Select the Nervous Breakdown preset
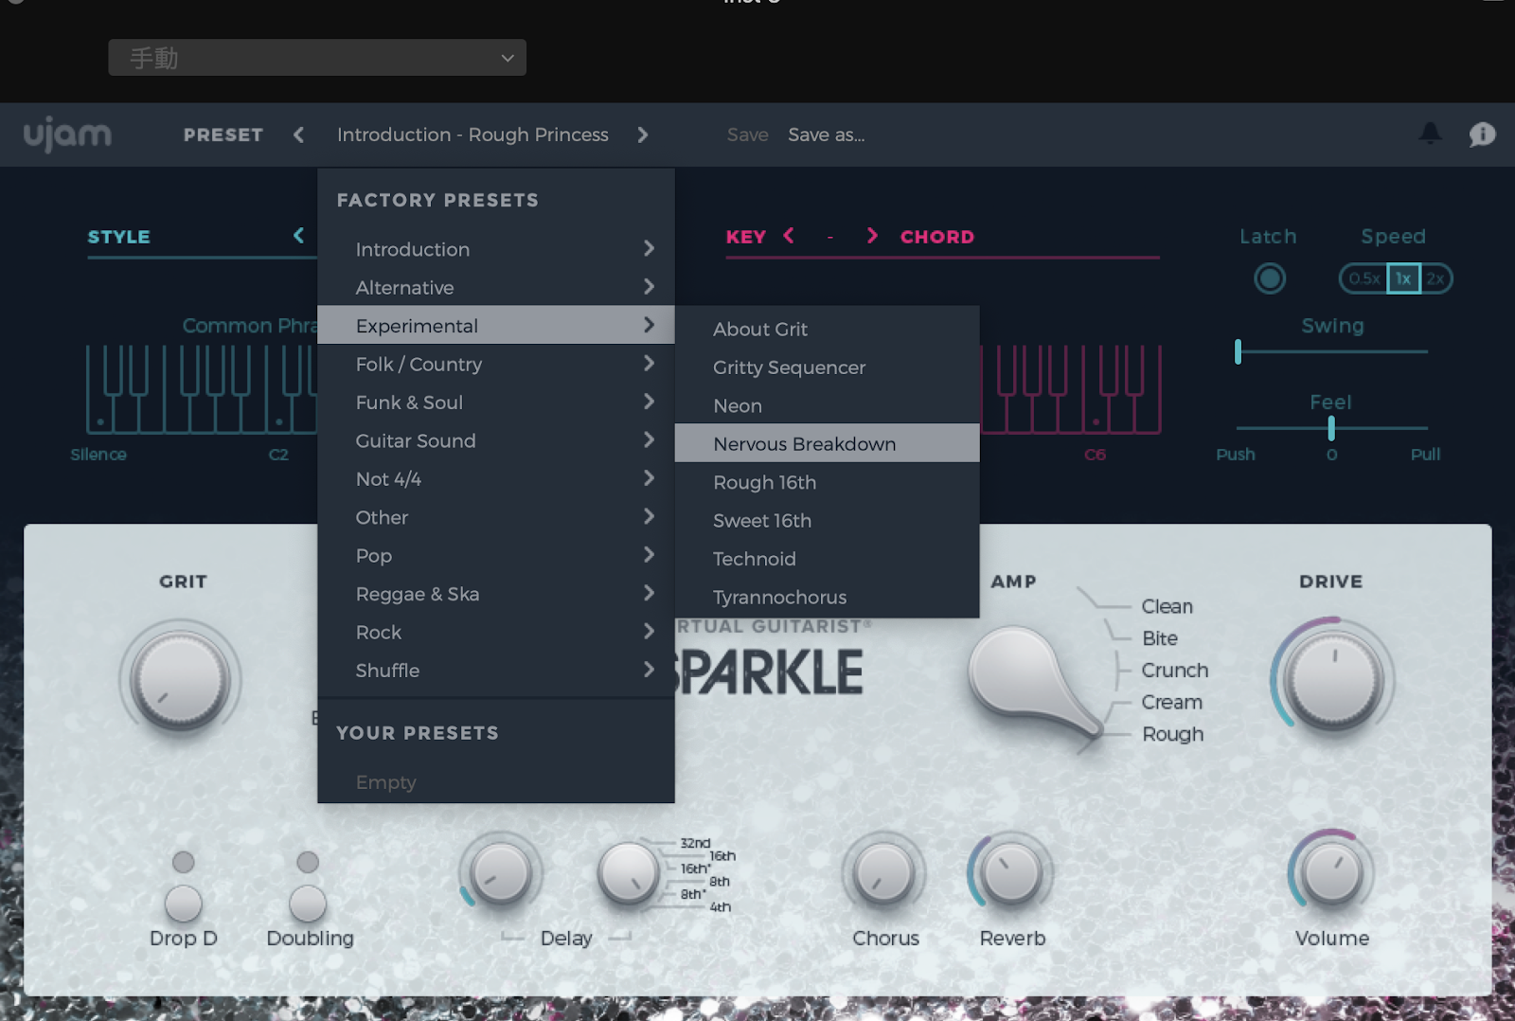 [827, 443]
